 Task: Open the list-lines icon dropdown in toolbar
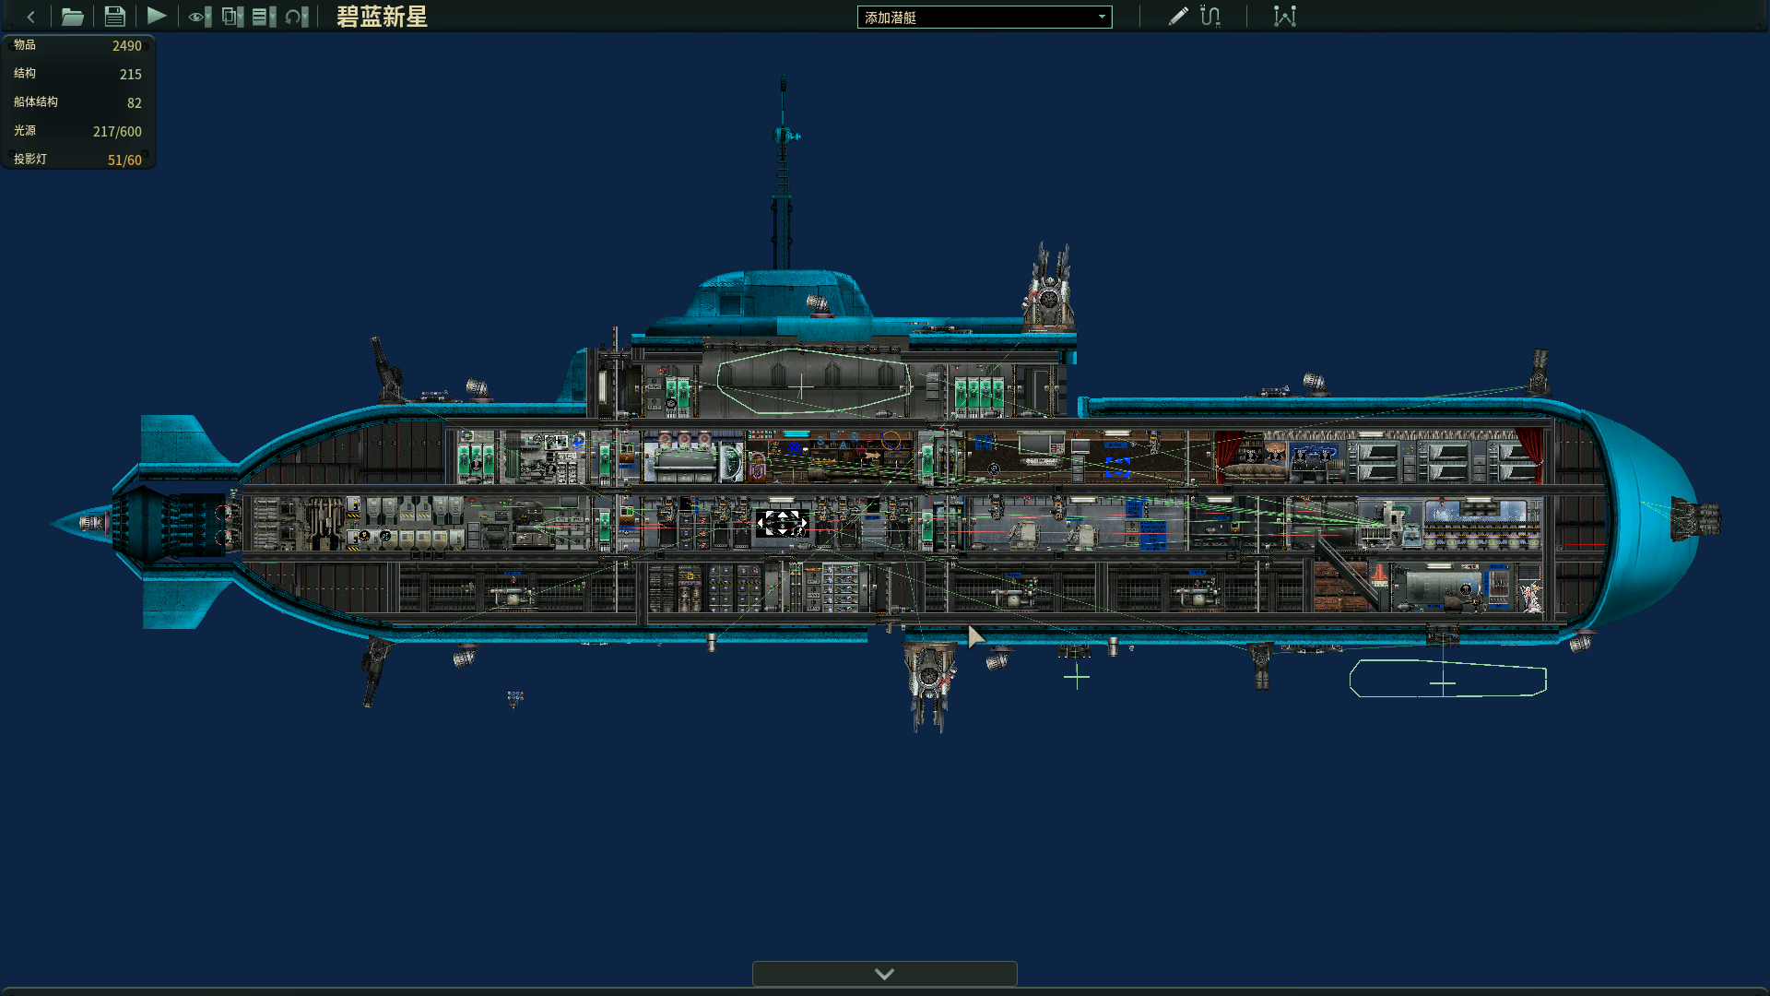click(265, 17)
